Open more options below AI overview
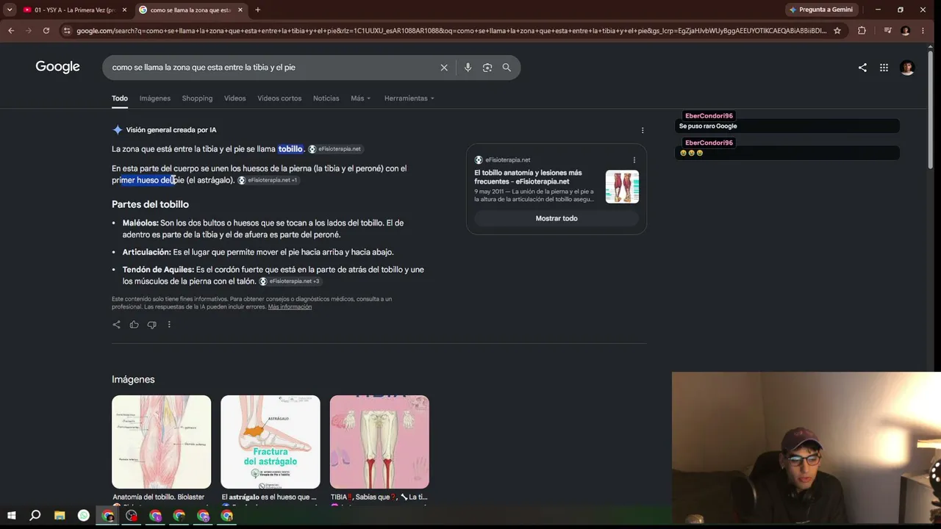 click(x=169, y=325)
